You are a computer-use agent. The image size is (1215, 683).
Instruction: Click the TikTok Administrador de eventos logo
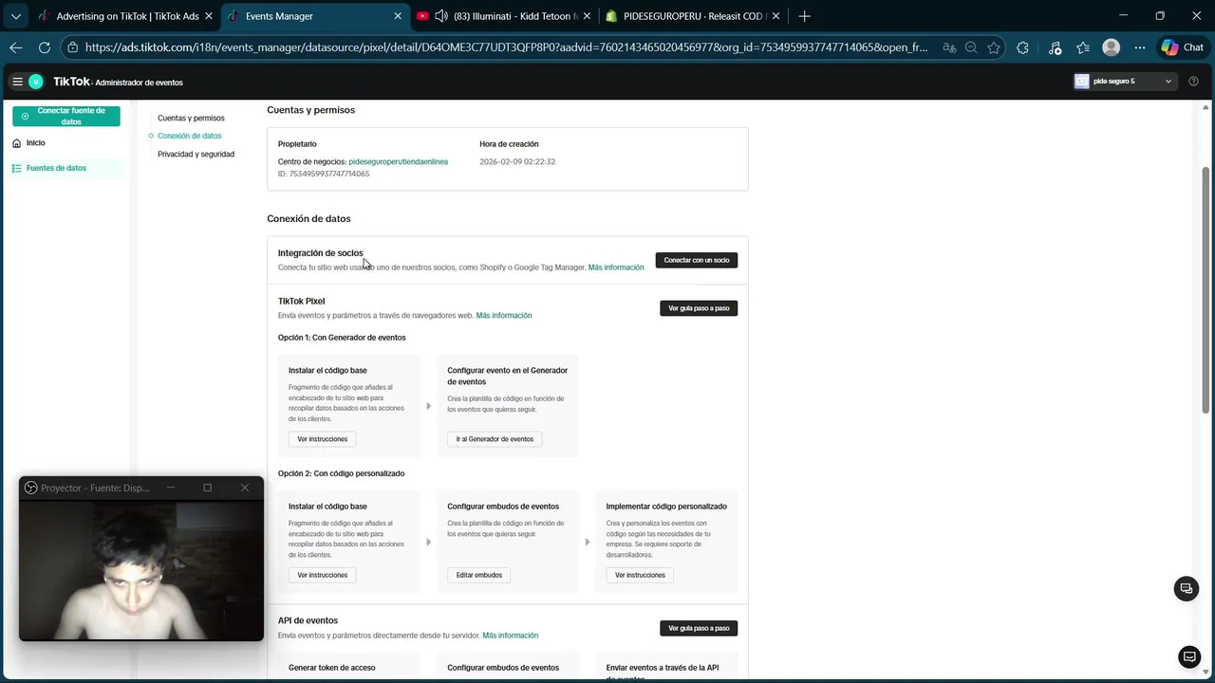(118, 82)
